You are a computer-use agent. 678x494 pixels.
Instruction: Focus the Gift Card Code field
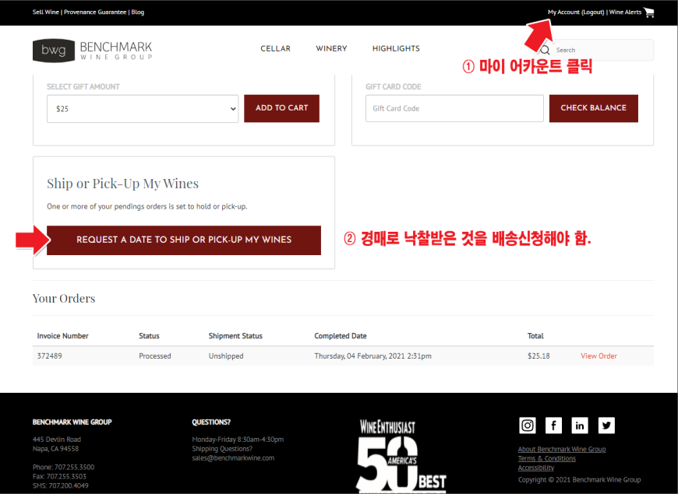[x=454, y=108]
